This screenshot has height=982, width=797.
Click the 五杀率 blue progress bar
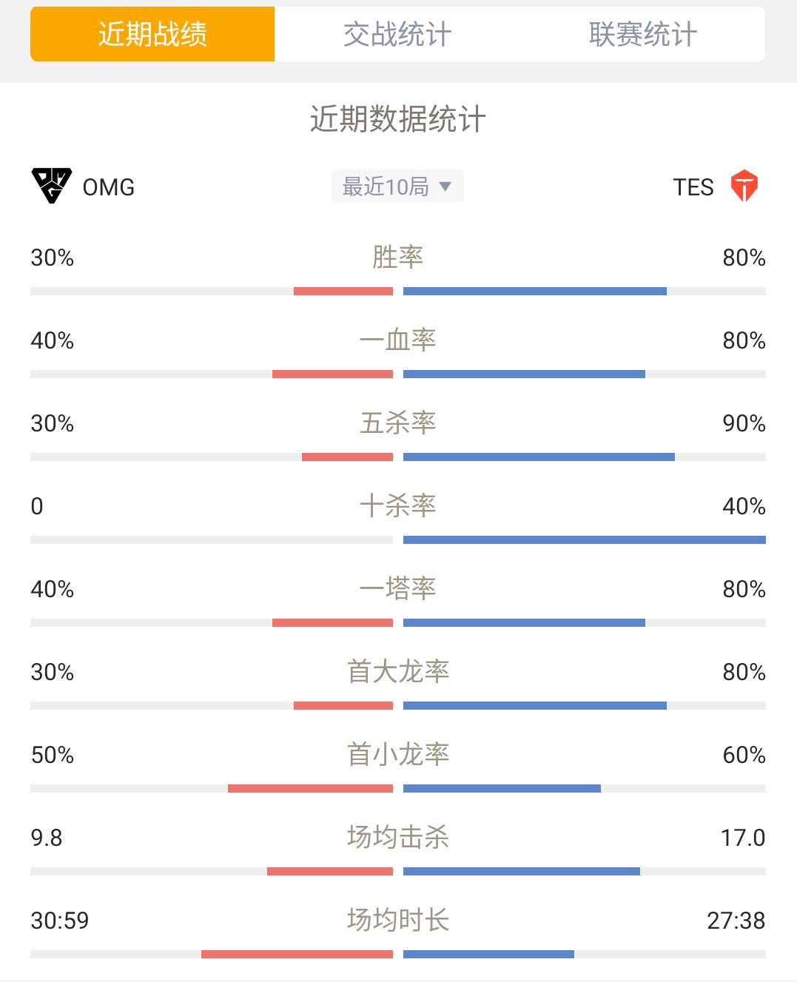pyautogui.click(x=539, y=457)
